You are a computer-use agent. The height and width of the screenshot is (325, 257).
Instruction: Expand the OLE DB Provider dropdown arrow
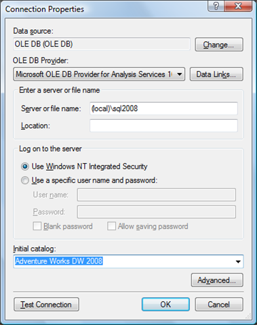(x=180, y=74)
